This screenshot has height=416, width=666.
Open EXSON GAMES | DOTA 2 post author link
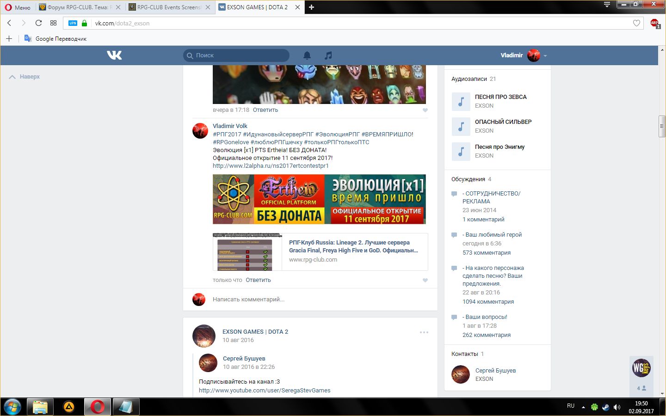(x=255, y=332)
